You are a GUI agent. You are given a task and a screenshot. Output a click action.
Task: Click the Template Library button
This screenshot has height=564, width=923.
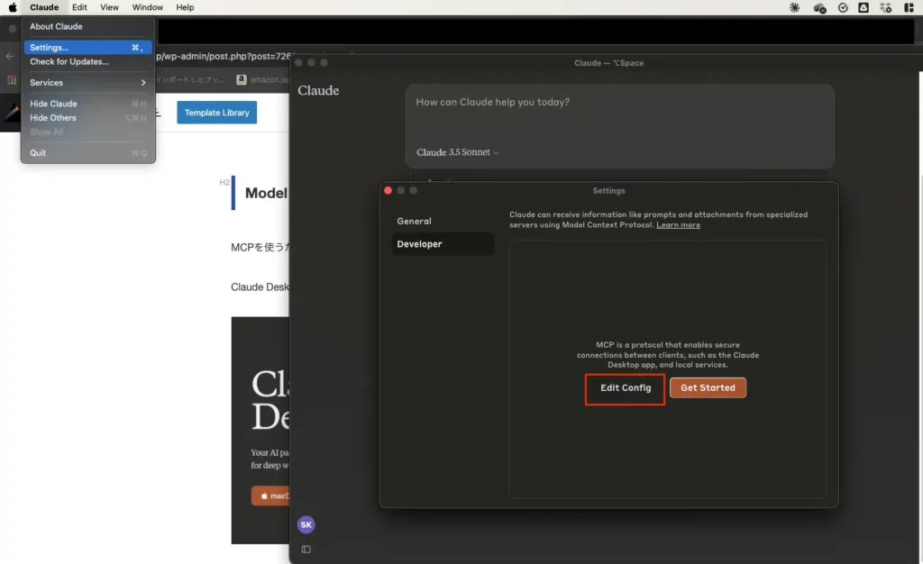216,113
